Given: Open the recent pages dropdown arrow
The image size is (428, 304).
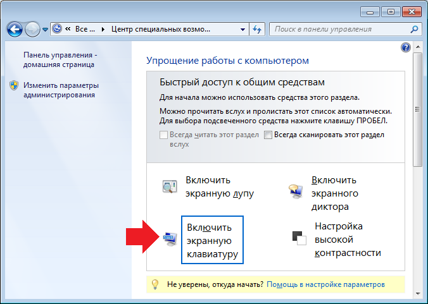Looking at the screenshot, I should coord(46,30).
